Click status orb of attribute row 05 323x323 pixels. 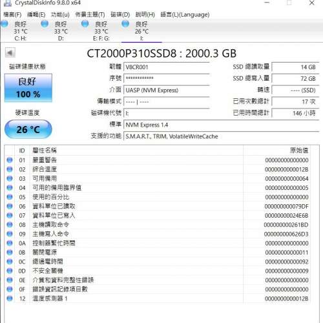click(x=10, y=197)
